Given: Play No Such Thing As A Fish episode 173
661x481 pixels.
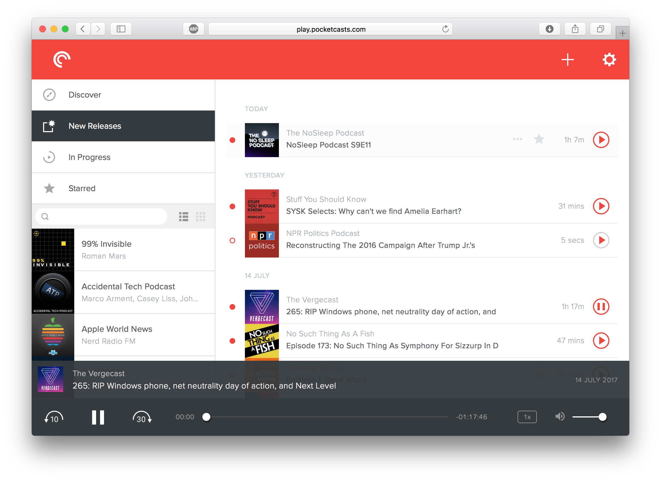Looking at the screenshot, I should (601, 341).
